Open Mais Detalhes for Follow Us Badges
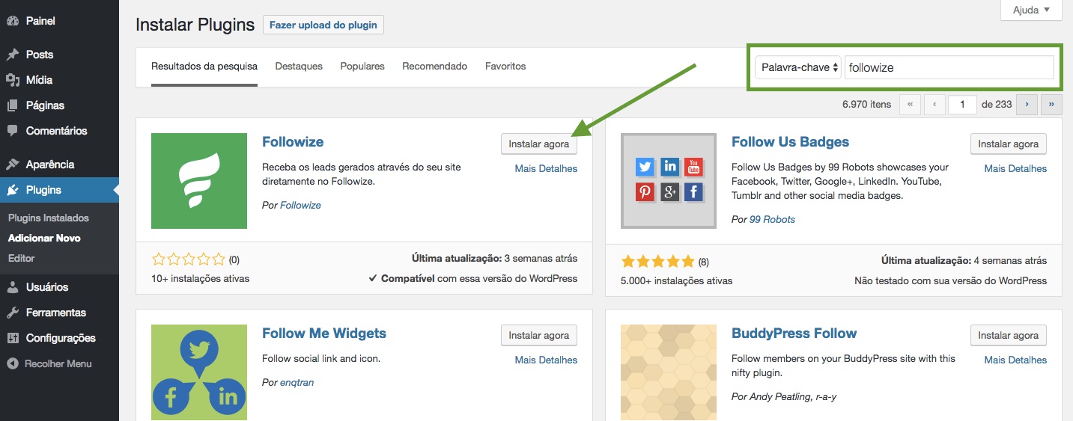The height and width of the screenshot is (421, 1073). pyautogui.click(x=1015, y=169)
